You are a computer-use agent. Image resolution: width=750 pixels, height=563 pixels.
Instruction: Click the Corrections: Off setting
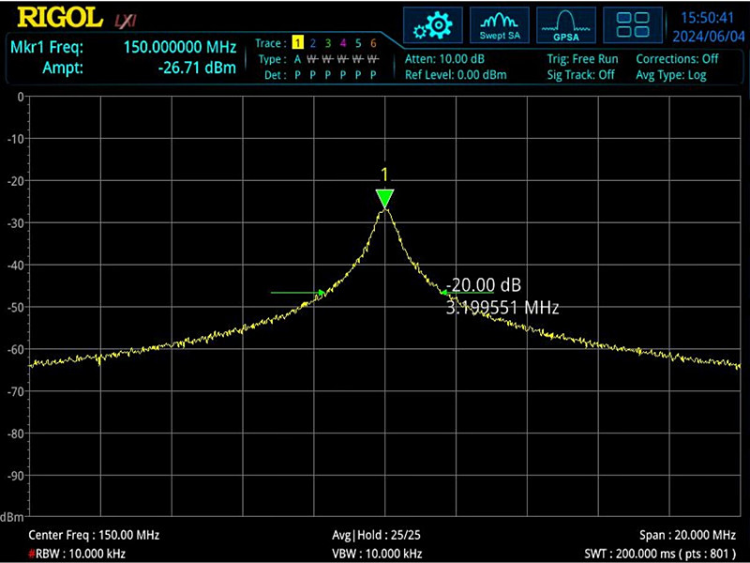pos(677,59)
